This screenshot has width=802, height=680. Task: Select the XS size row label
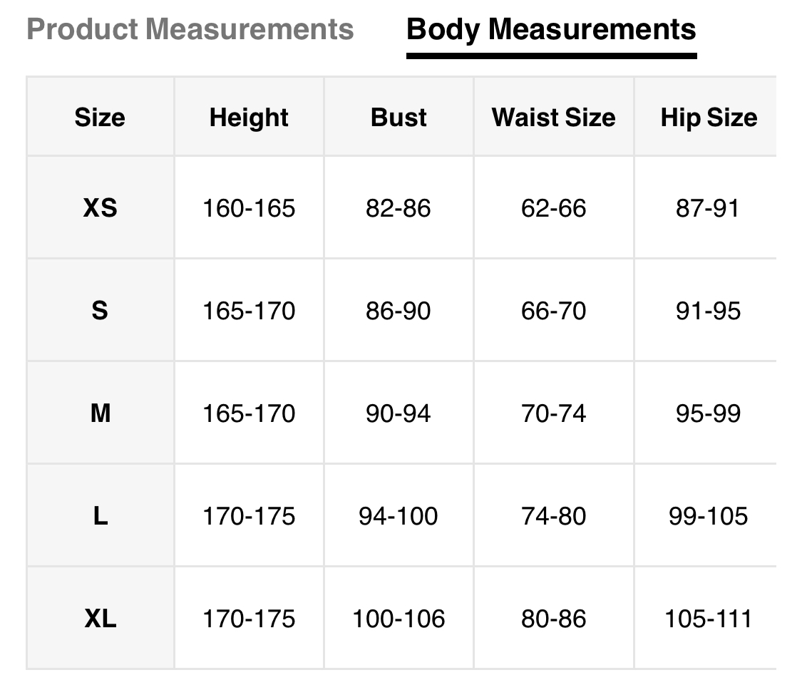click(x=100, y=208)
